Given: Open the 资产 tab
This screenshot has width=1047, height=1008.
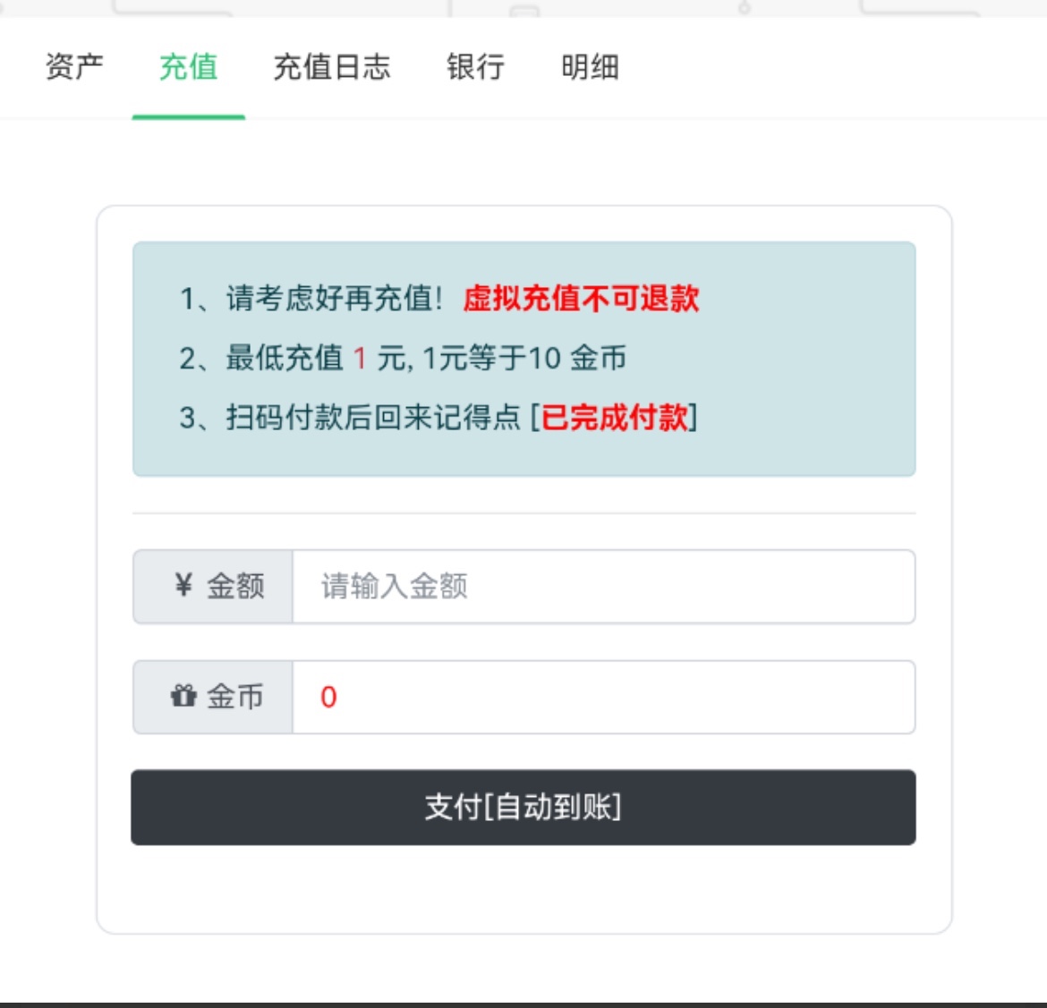Looking at the screenshot, I should pyautogui.click(x=74, y=67).
